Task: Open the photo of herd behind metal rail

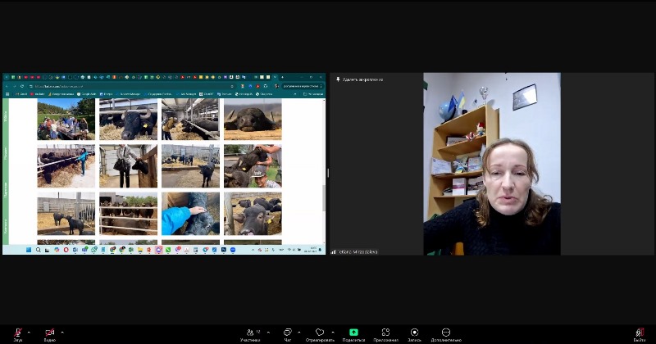Action: (x=129, y=214)
